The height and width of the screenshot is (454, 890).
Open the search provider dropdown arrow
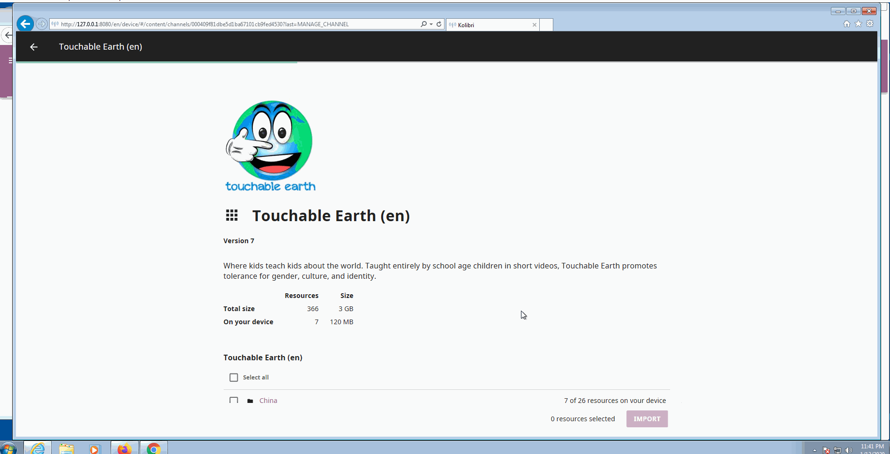point(430,23)
